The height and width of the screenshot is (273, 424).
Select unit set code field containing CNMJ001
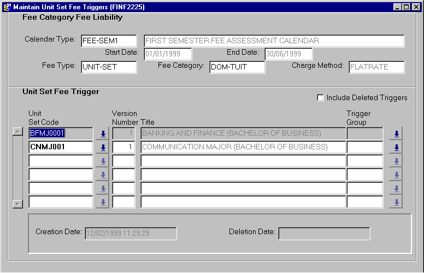[60, 147]
